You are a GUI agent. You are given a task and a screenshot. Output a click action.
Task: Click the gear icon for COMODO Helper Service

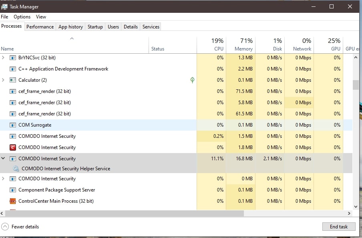[16, 169]
